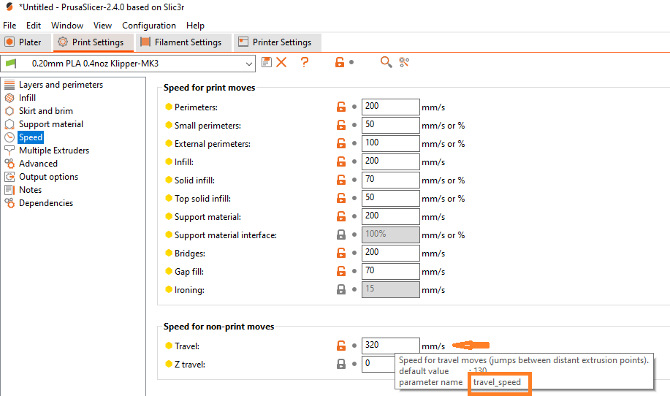Open the Dependencies settings page
This screenshot has width=670, height=396.
(x=46, y=203)
